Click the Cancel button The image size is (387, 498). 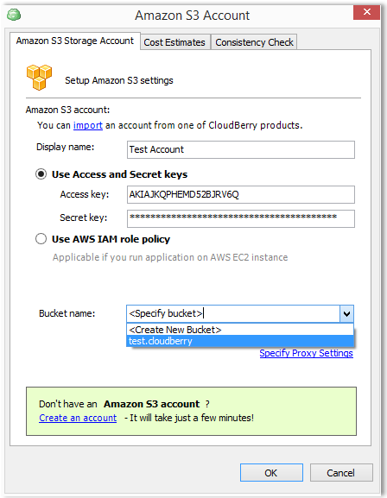[x=341, y=473]
